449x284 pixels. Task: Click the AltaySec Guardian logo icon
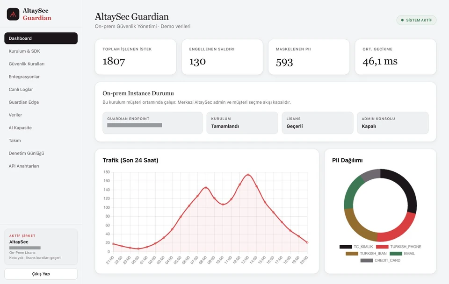click(x=13, y=14)
